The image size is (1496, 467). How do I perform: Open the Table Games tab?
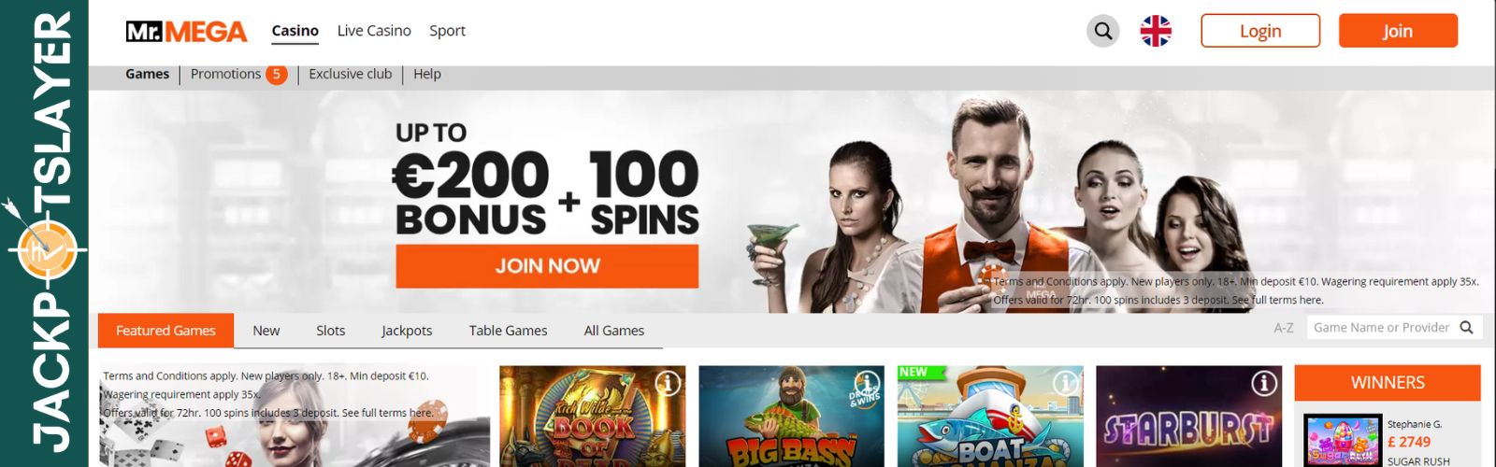pos(508,331)
